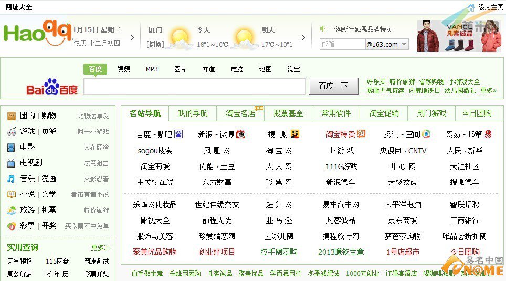Image resolution: width=506 pixels, height=281 pixels.
Task: Open the 中关村在线 link
Action: point(155,182)
